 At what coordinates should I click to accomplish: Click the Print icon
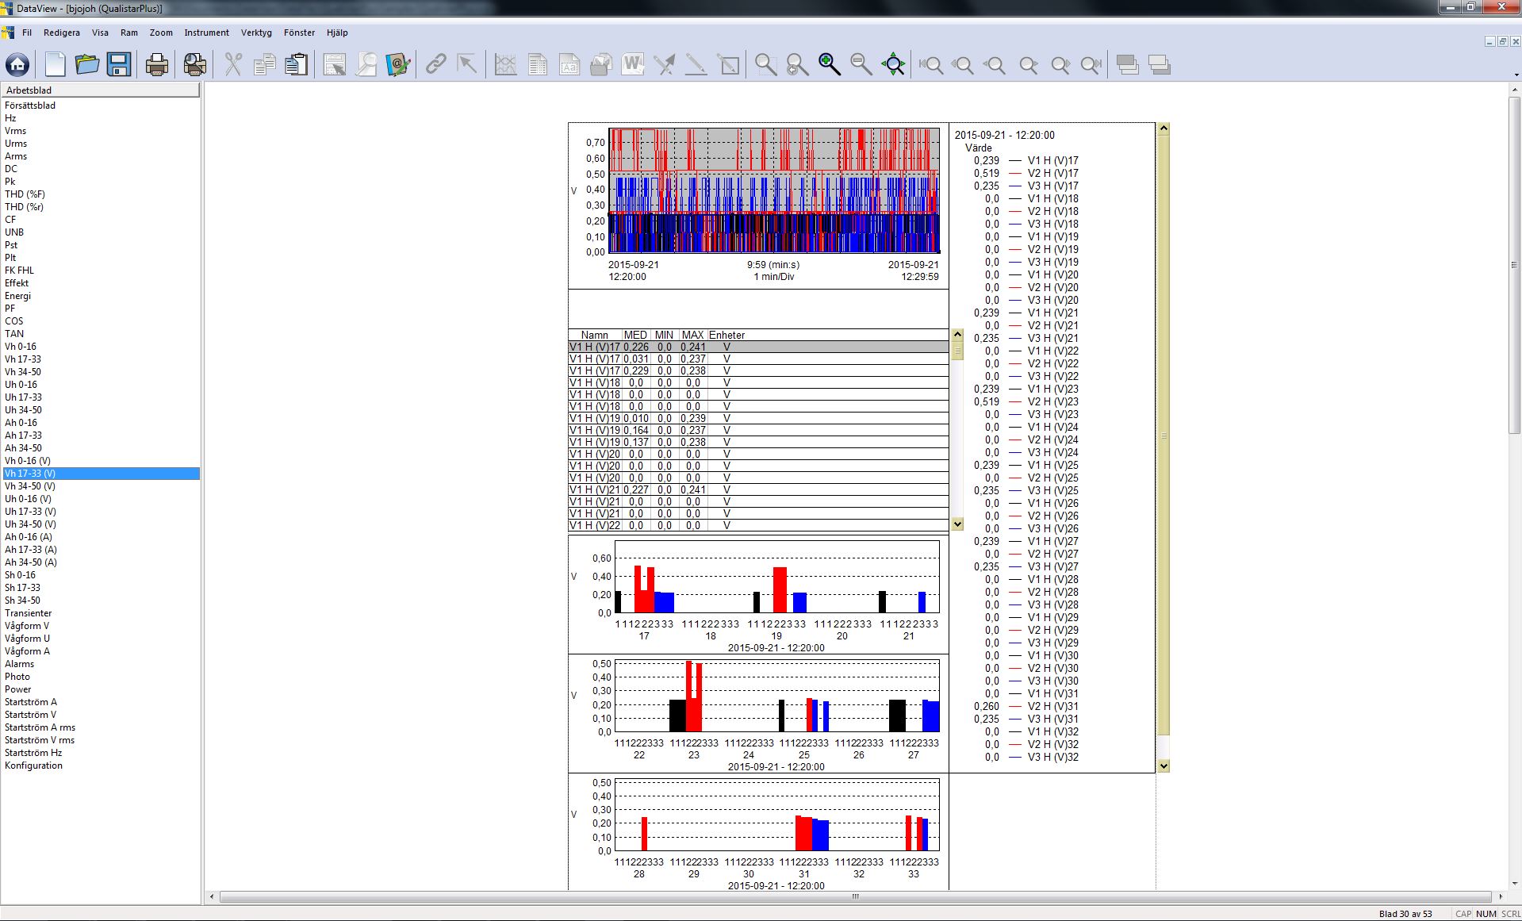point(157,64)
